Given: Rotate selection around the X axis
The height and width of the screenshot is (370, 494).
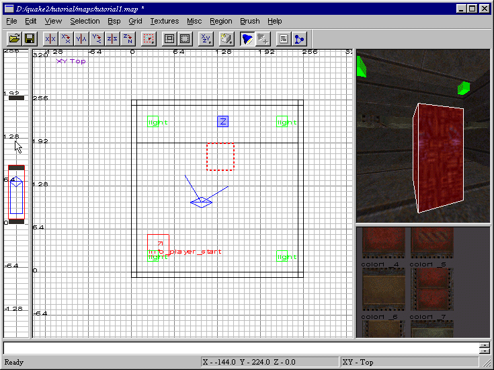Looking at the screenshot, I should coord(66,39).
